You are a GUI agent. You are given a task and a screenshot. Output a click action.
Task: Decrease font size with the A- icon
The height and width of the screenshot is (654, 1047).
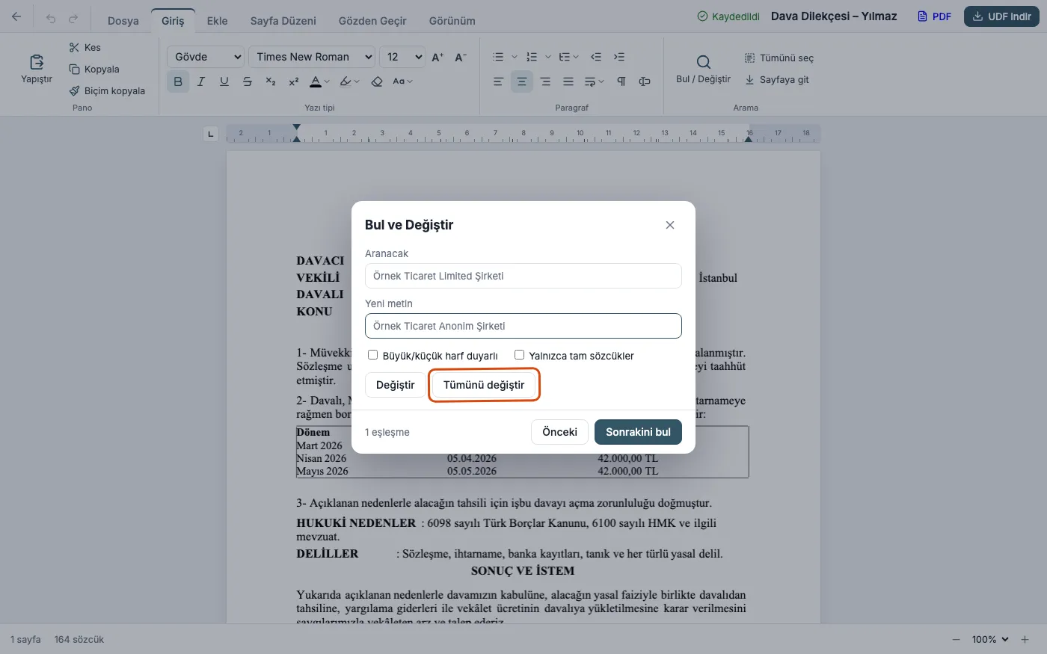click(461, 57)
